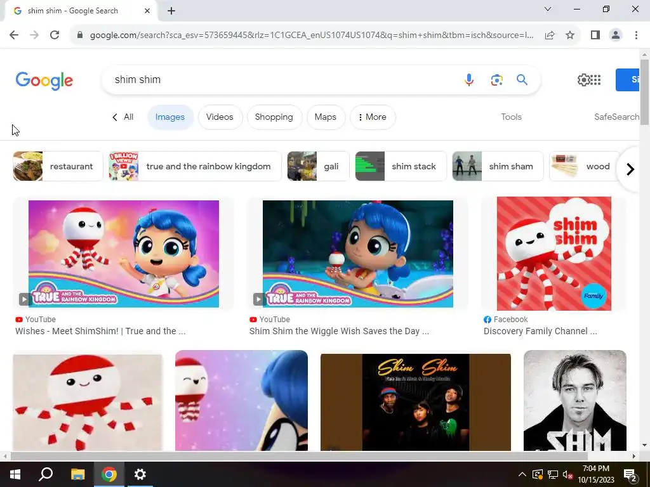Open Windows taskbar search
Viewport: 650px width, 487px height.
click(46, 474)
